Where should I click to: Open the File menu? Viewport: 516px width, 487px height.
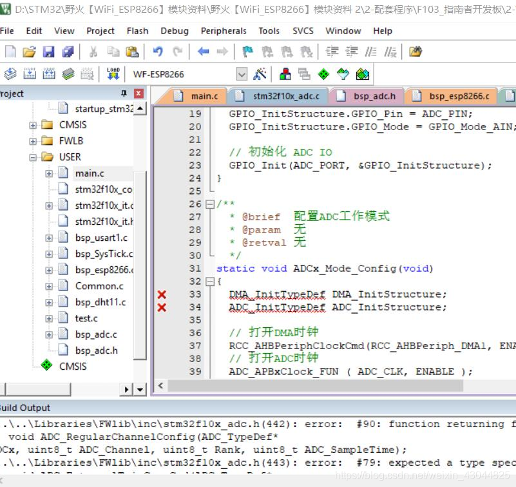tap(7, 31)
